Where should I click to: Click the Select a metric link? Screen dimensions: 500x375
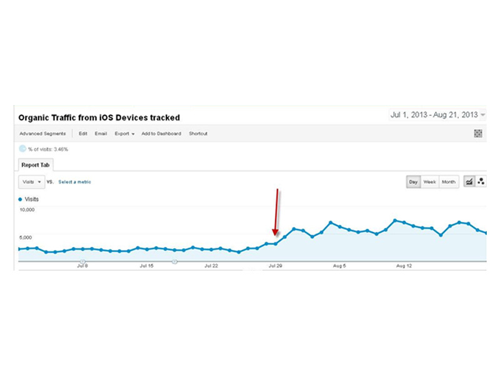click(x=74, y=182)
